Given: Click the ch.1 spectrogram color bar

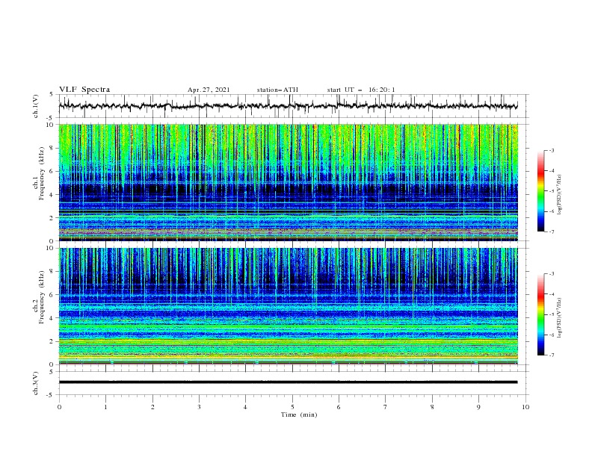Looking at the screenshot, I should point(541,191).
